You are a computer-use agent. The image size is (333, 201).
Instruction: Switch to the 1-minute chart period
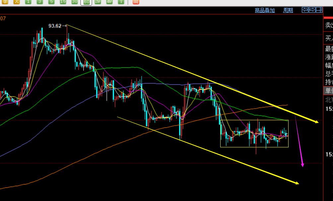pyautogui.click(x=28, y=2)
